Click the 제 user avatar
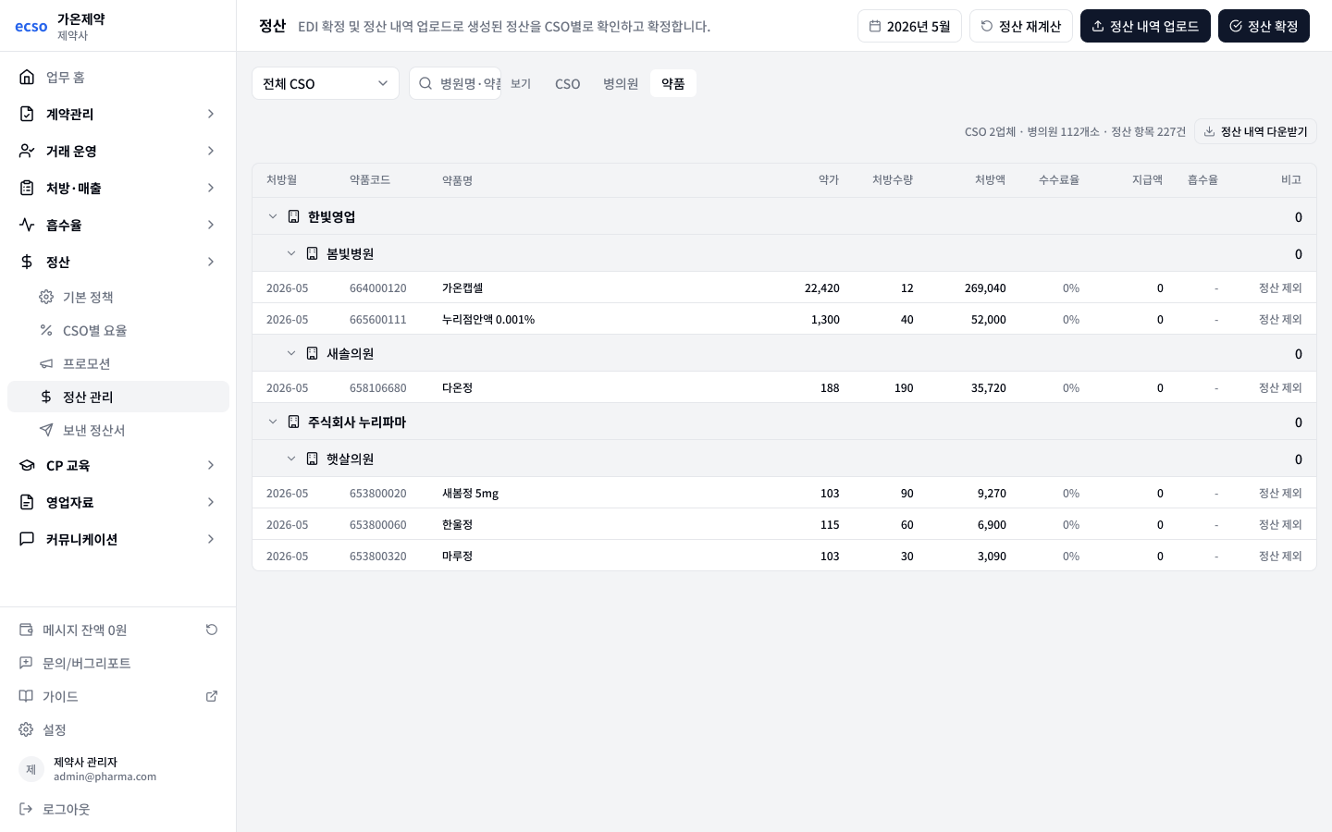The image size is (1332, 832). point(31,769)
